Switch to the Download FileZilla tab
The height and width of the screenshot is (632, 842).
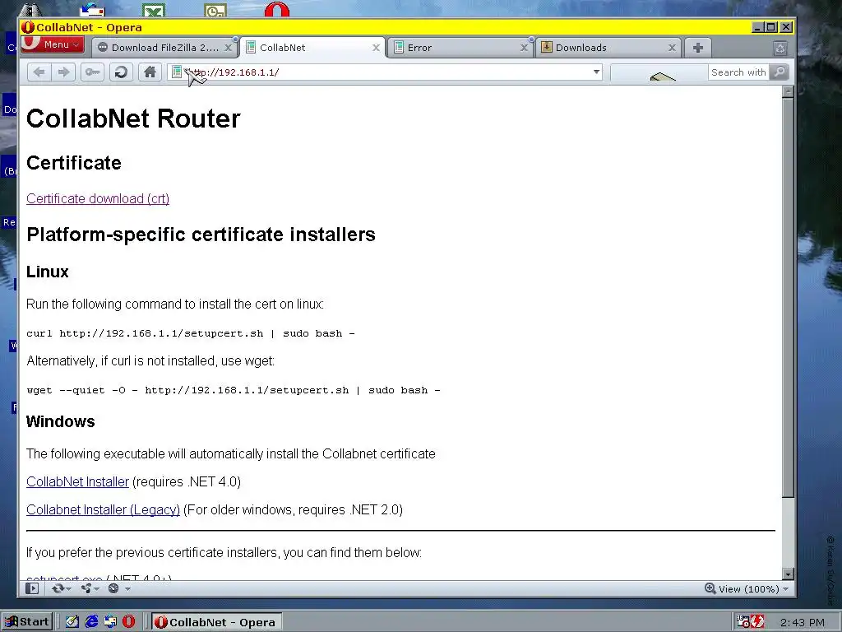coord(164,48)
